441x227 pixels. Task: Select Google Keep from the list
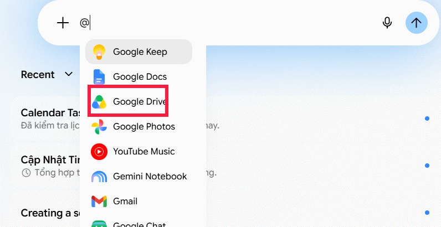coord(139,51)
